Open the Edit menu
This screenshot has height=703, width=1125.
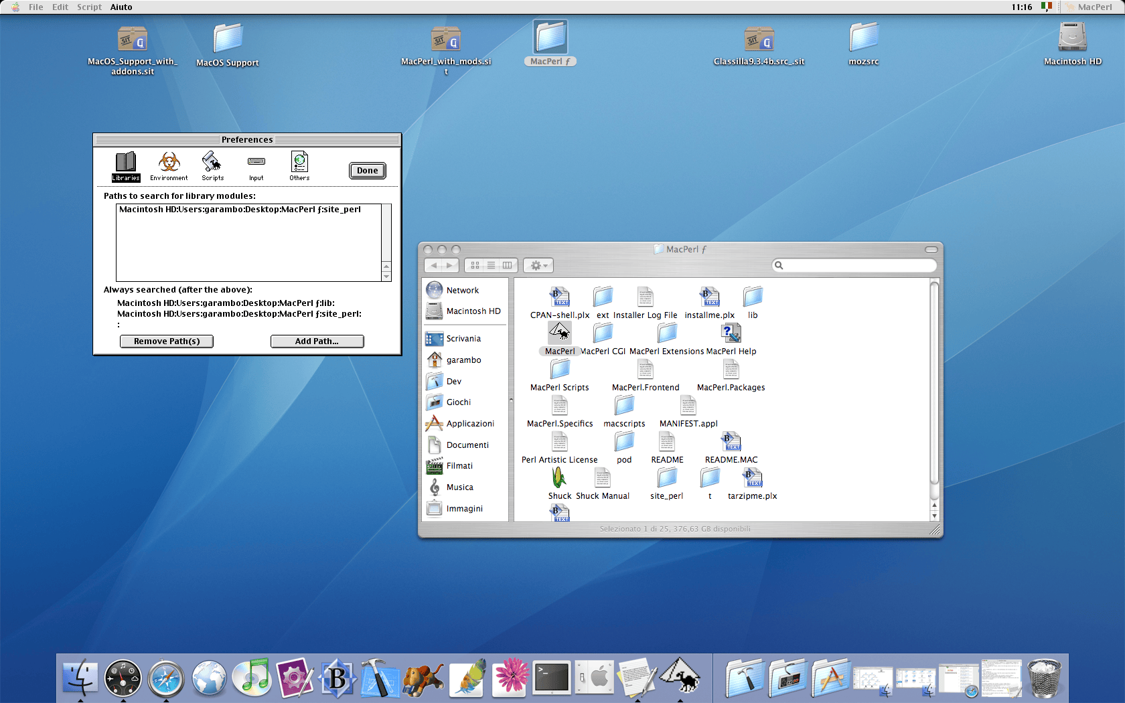(60, 7)
